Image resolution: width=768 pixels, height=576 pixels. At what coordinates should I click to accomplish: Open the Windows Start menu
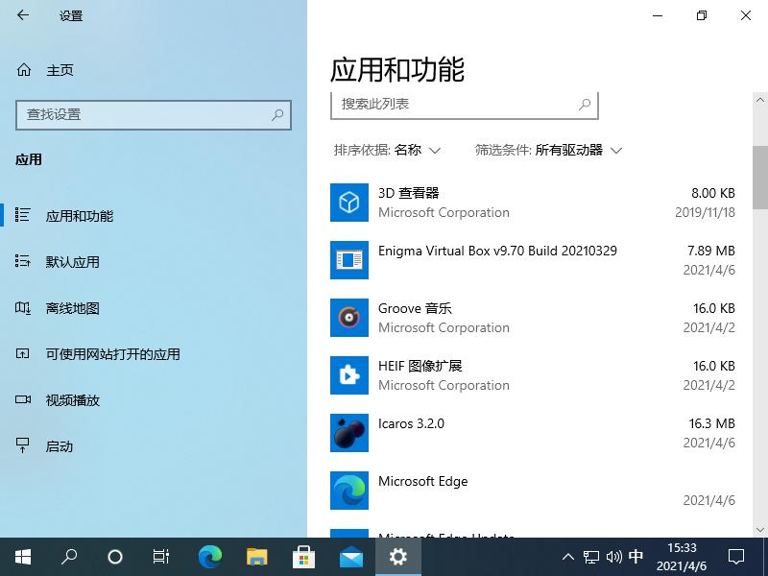click(x=22, y=557)
